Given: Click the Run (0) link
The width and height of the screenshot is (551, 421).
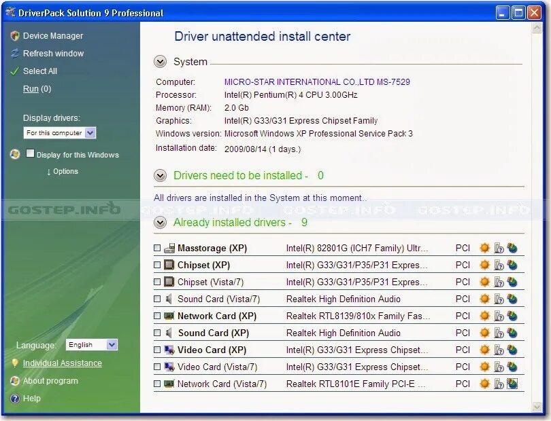Looking at the screenshot, I should pos(31,88).
